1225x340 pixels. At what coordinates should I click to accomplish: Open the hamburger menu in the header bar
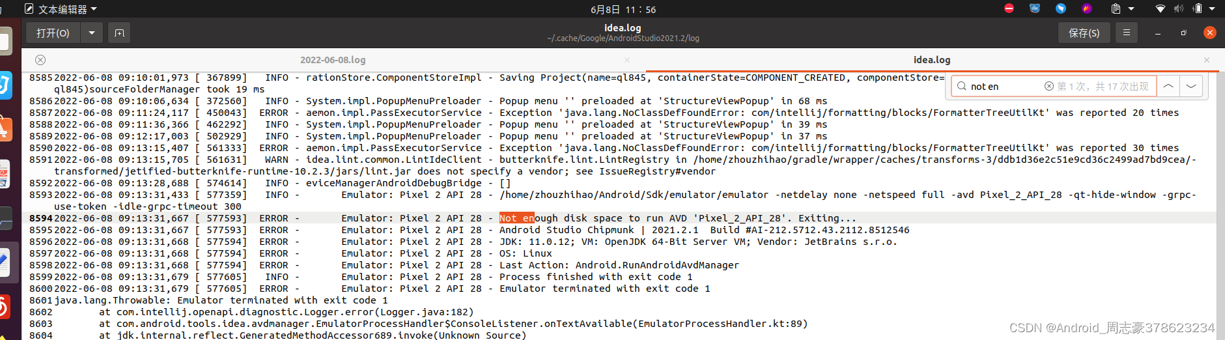(x=1126, y=33)
